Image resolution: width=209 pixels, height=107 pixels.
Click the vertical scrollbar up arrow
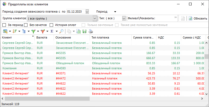click(x=207, y=43)
